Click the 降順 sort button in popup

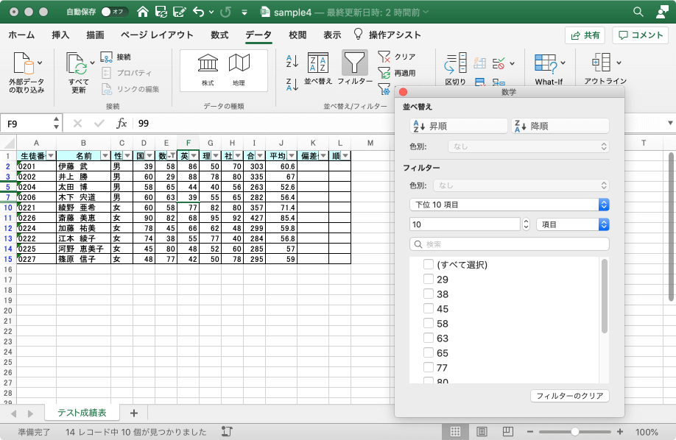(560, 126)
